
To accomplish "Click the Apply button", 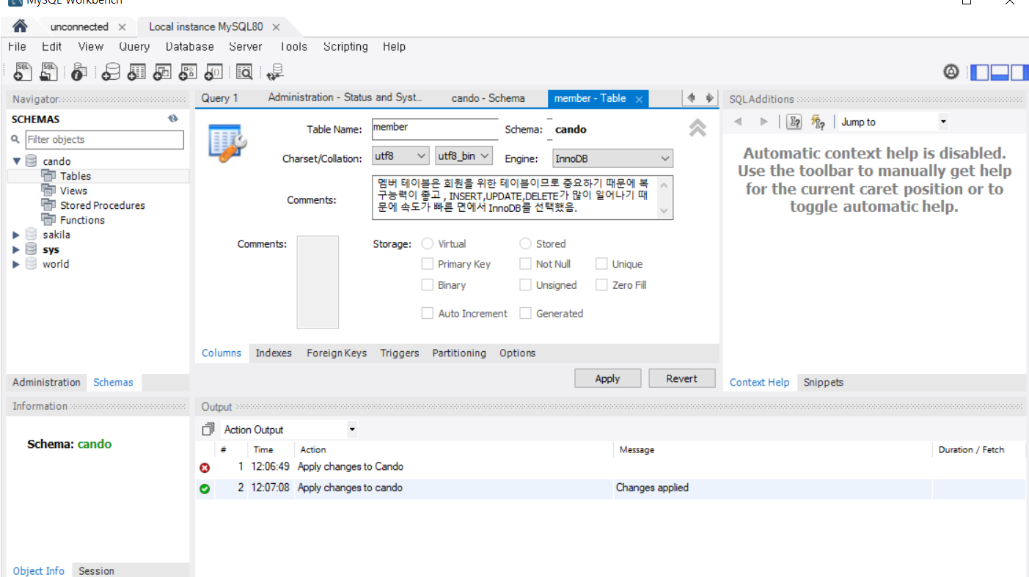I will (607, 378).
